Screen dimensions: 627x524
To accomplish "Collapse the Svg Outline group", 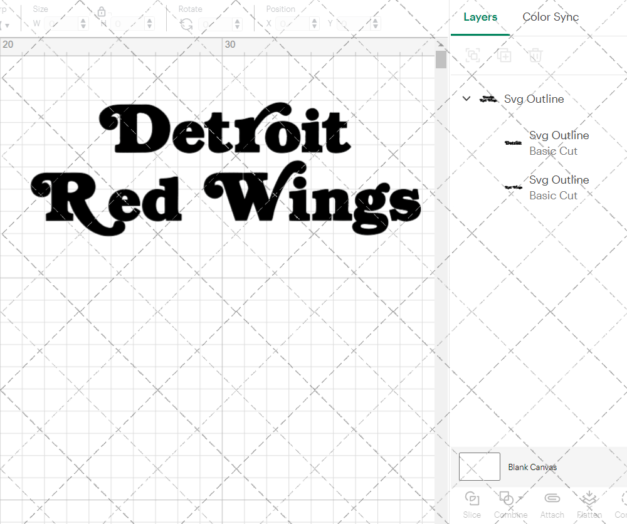I will pyautogui.click(x=466, y=98).
